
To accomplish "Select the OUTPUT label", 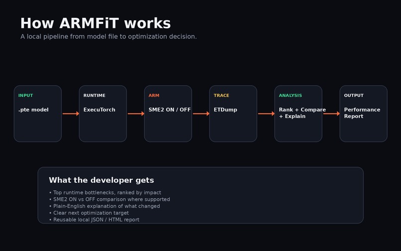I will point(354,95).
